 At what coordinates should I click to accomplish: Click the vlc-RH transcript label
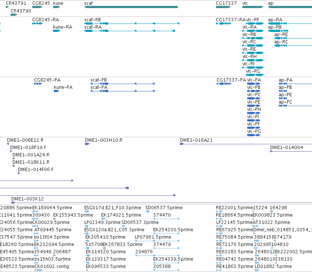[x=249, y=57]
